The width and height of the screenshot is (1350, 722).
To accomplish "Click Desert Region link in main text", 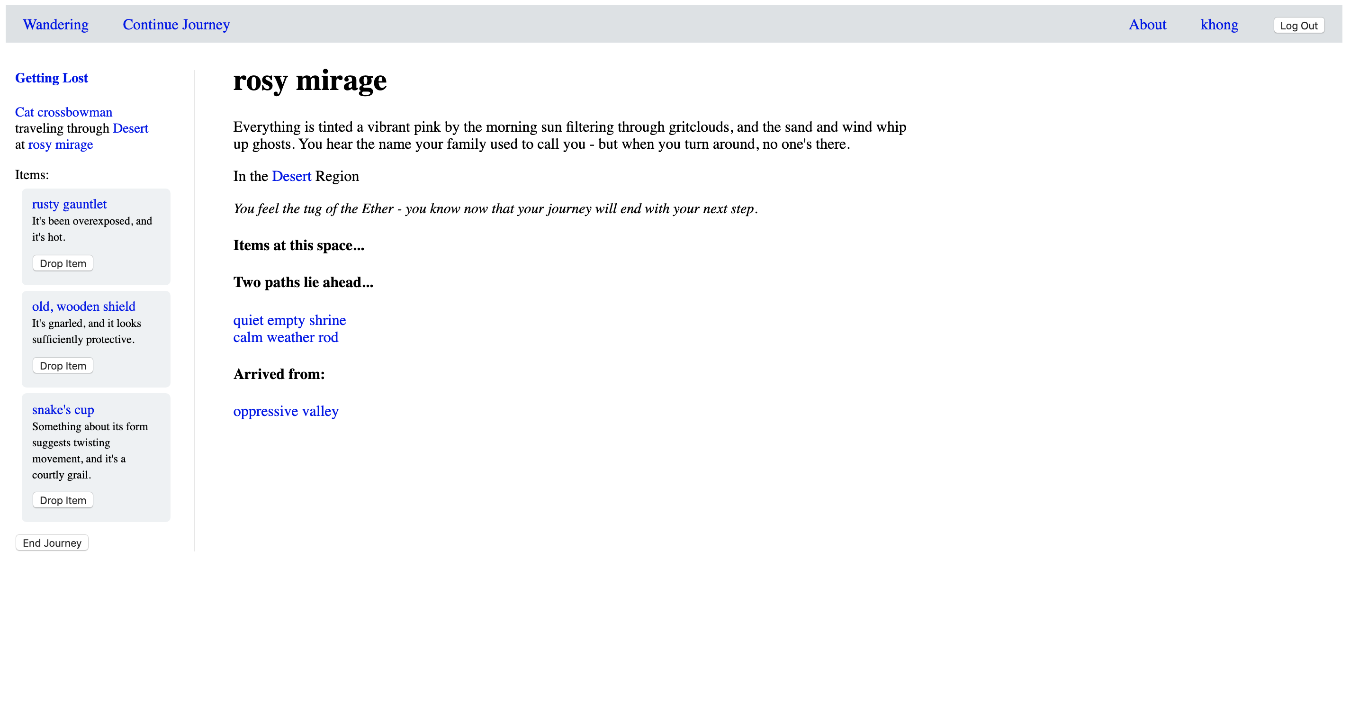I will (291, 176).
